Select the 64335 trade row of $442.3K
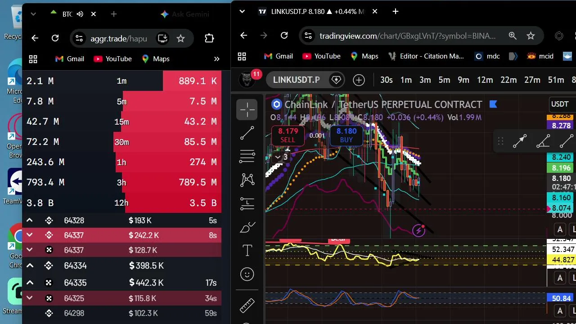This screenshot has width=576, height=324. click(121, 283)
